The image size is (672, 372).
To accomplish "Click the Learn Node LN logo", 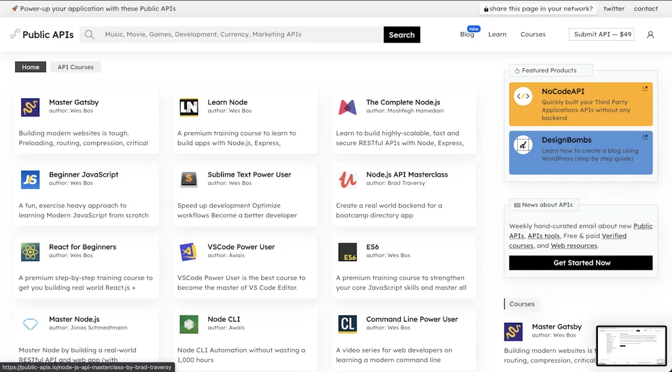I will [x=189, y=107].
